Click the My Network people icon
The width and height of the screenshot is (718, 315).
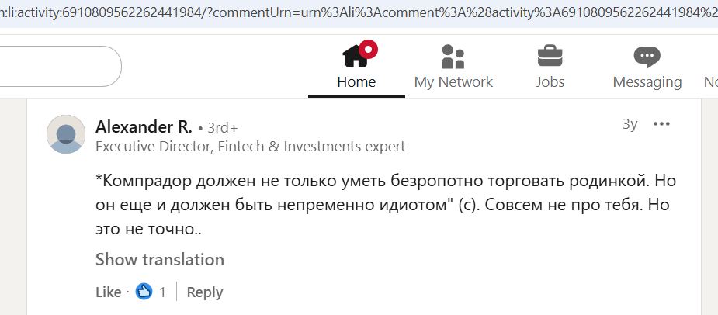tap(453, 57)
